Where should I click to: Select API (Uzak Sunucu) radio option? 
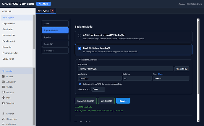pos(80,36)
